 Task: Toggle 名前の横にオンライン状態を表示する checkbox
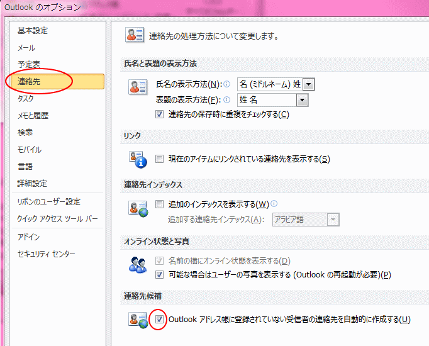pos(159,260)
